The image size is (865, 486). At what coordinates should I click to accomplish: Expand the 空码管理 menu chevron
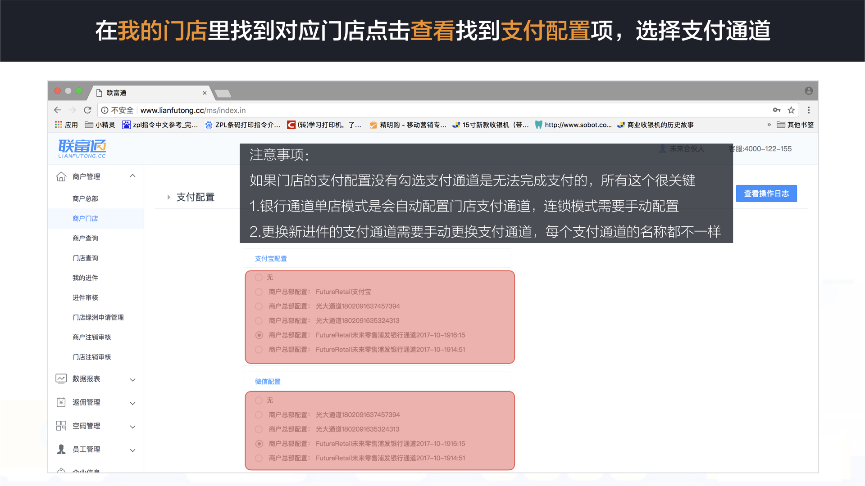pyautogui.click(x=132, y=426)
